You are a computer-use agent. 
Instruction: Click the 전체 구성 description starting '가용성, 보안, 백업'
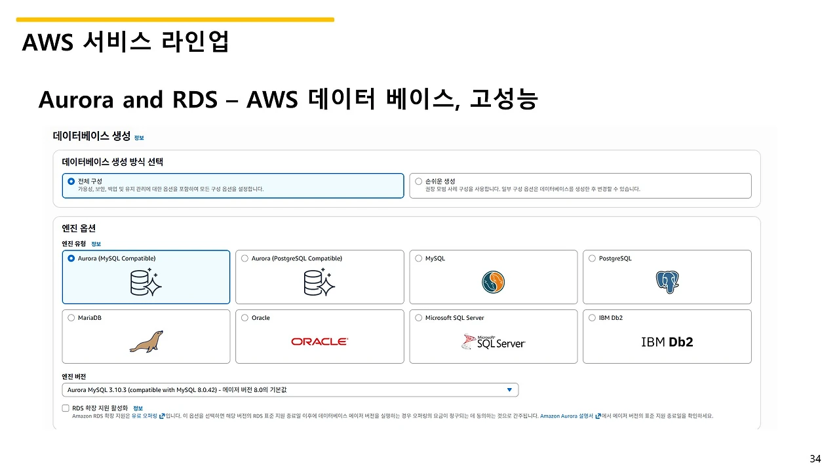(171, 189)
